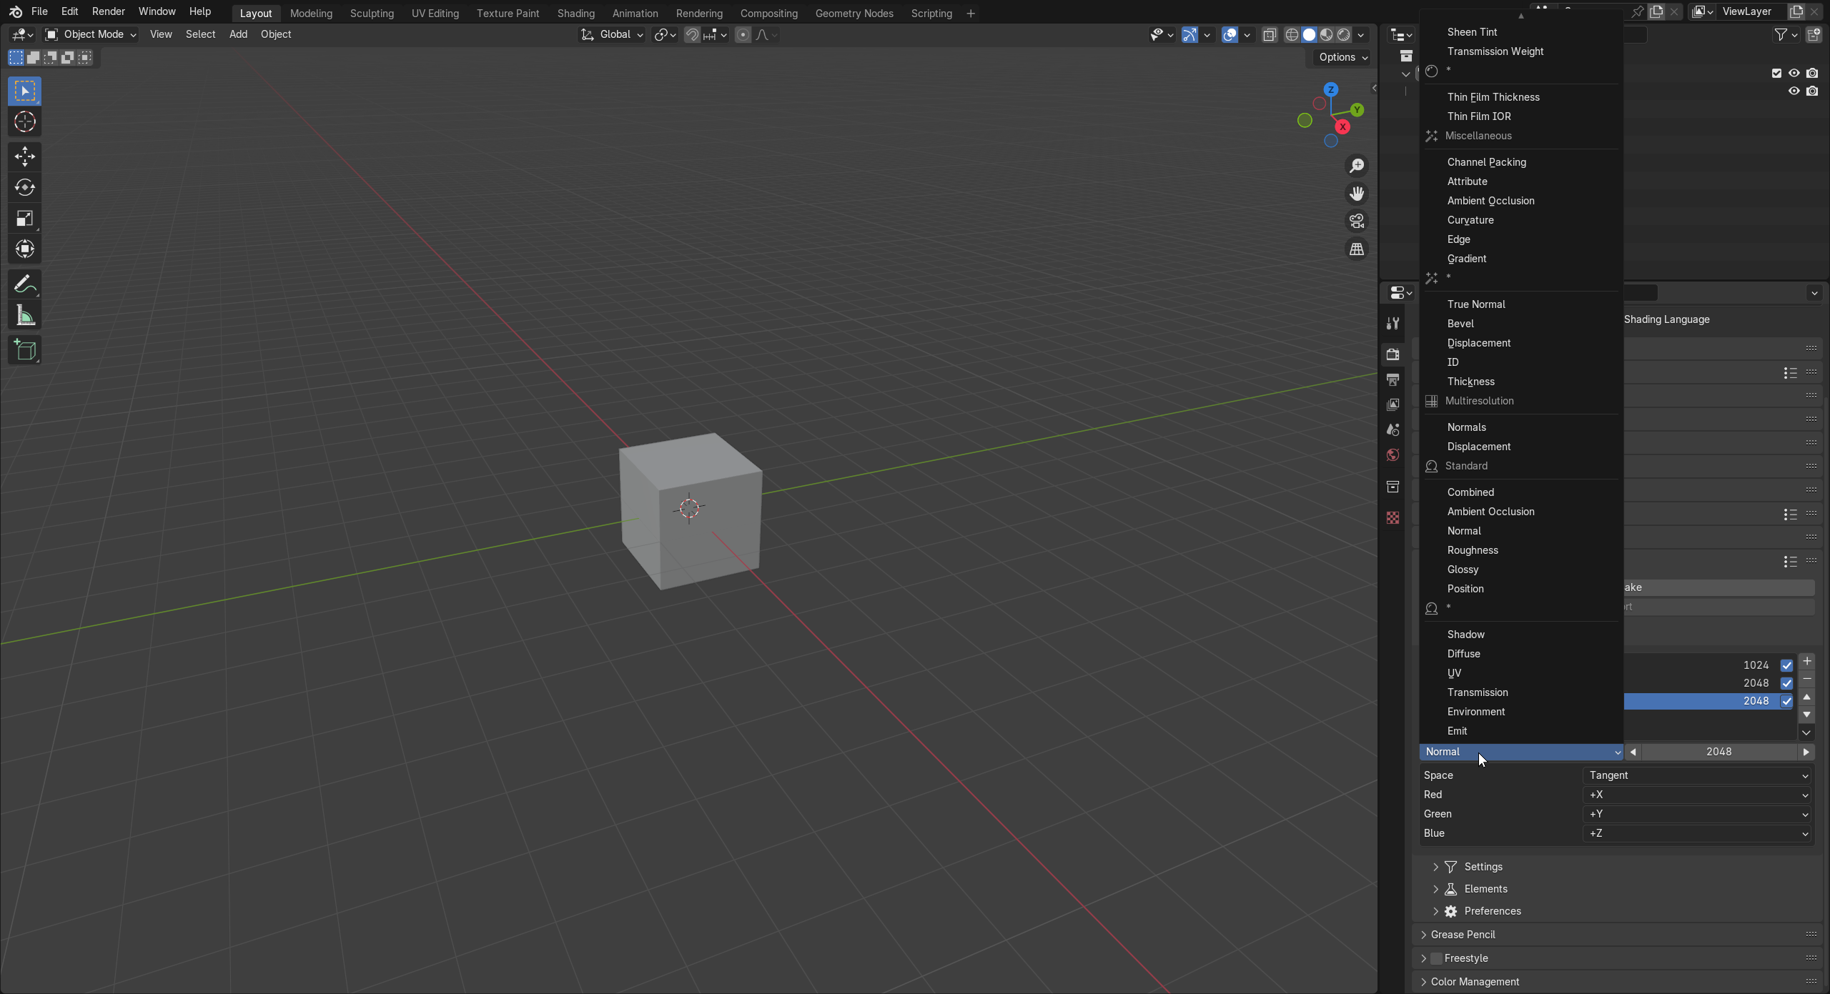This screenshot has height=994, width=1830.
Task: Select Roughness from the bake list
Action: [x=1472, y=550]
